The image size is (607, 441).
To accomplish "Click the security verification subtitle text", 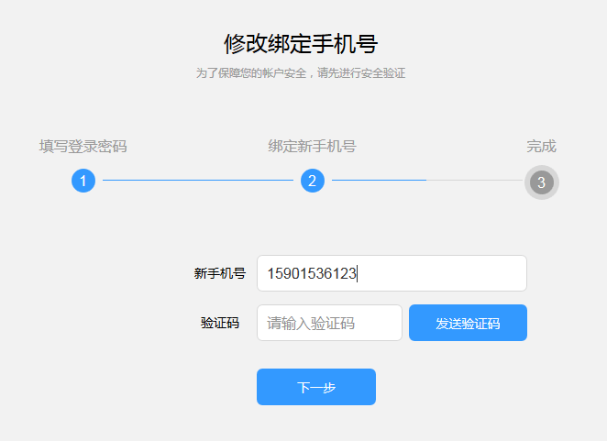I will [301, 72].
